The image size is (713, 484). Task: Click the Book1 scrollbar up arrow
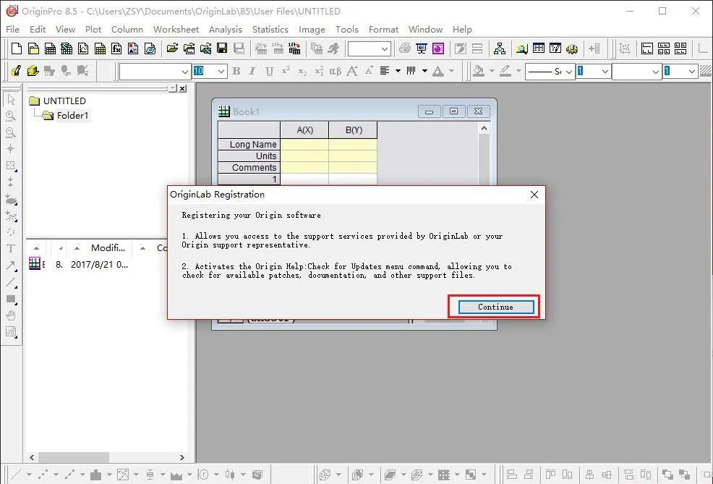pos(484,129)
